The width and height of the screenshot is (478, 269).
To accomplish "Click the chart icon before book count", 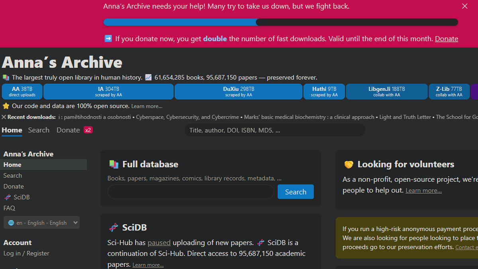I will (x=148, y=77).
